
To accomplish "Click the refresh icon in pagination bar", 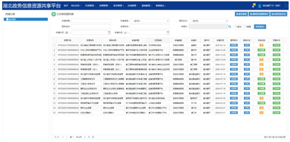I will pos(93,137).
